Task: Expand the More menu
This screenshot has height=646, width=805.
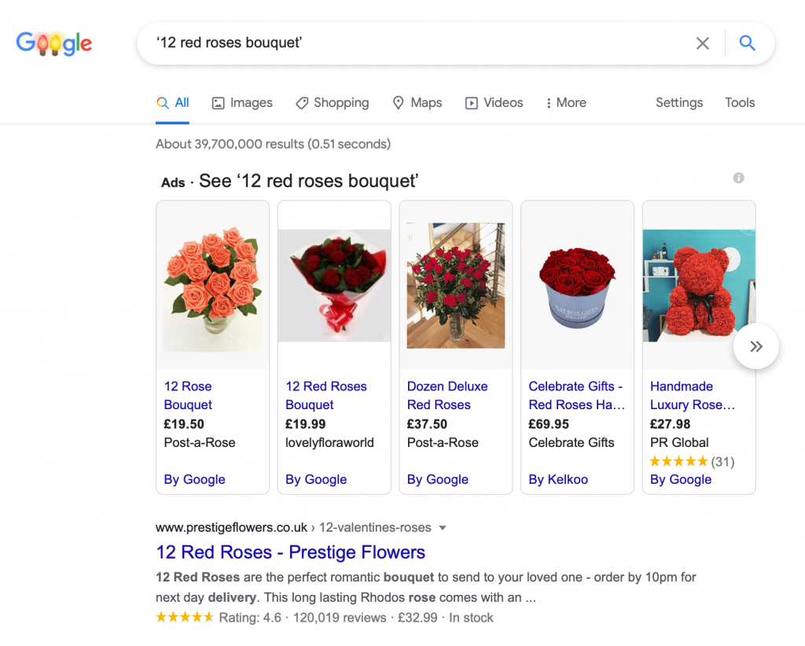Action: pos(566,103)
